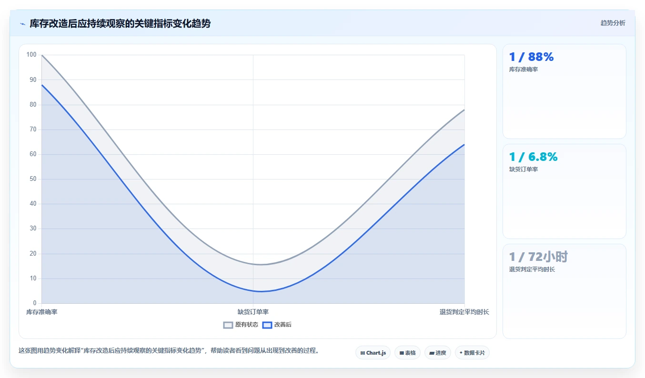Click the y-axis value 100

coord(31,55)
